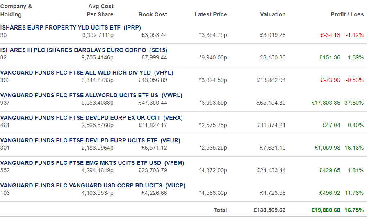Click the Book Cost column header

(x=153, y=14)
